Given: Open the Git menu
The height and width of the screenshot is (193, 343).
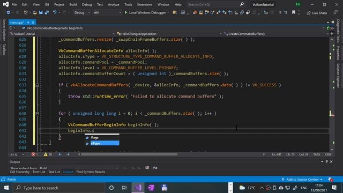Looking at the screenshot, I should pos(47,4).
